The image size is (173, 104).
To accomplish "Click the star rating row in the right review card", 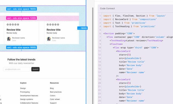I will [x=53, y=24].
